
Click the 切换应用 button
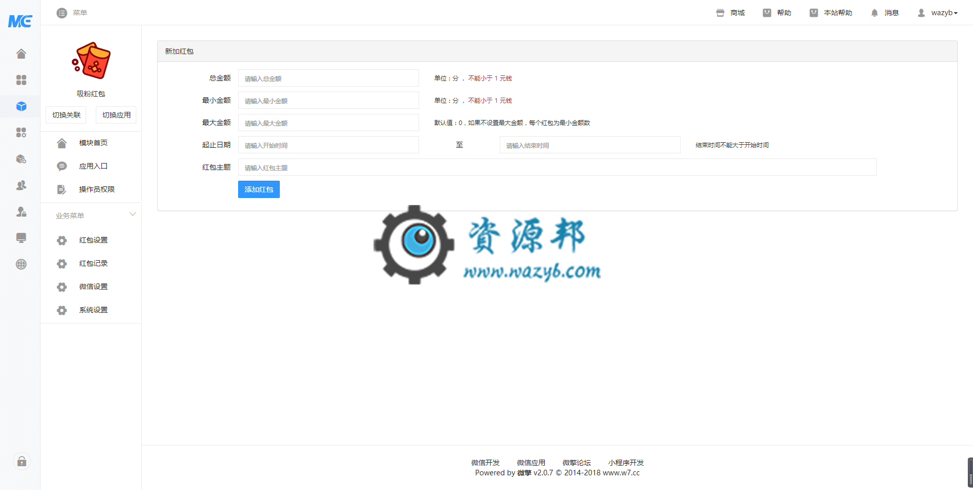pos(116,115)
